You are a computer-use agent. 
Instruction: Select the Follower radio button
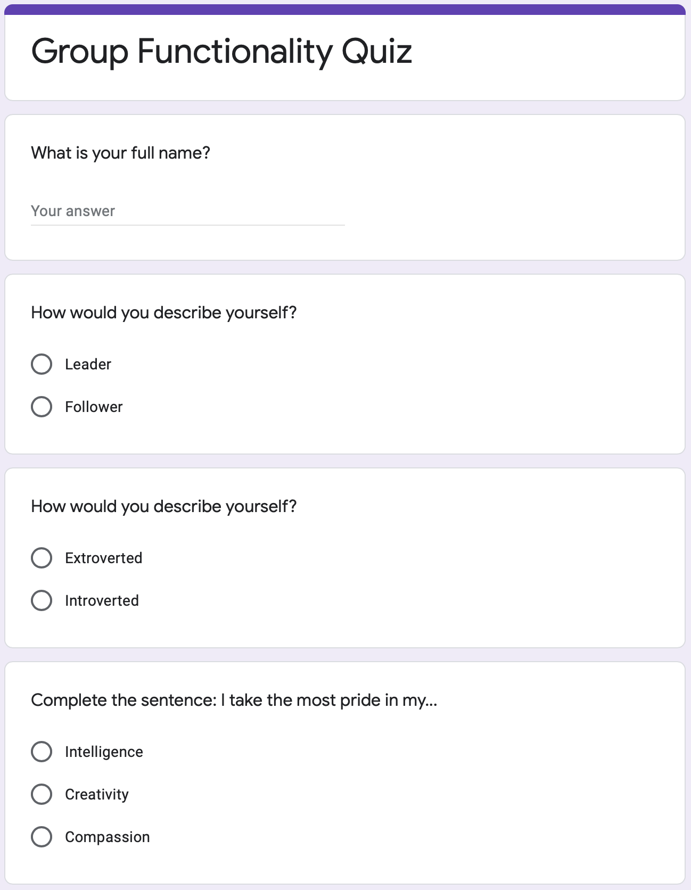coord(42,407)
